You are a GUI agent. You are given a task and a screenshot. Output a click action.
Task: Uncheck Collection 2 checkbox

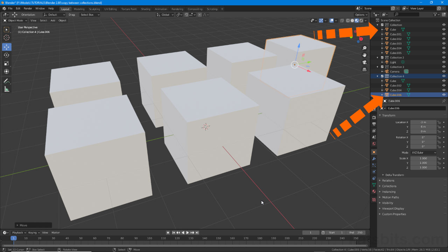[x=382, y=58]
